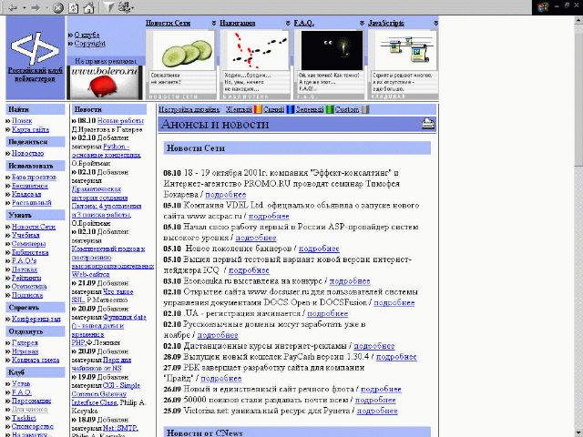Open Поиск link in sidebar
This screenshot has width=583, height=437.
(x=22, y=121)
